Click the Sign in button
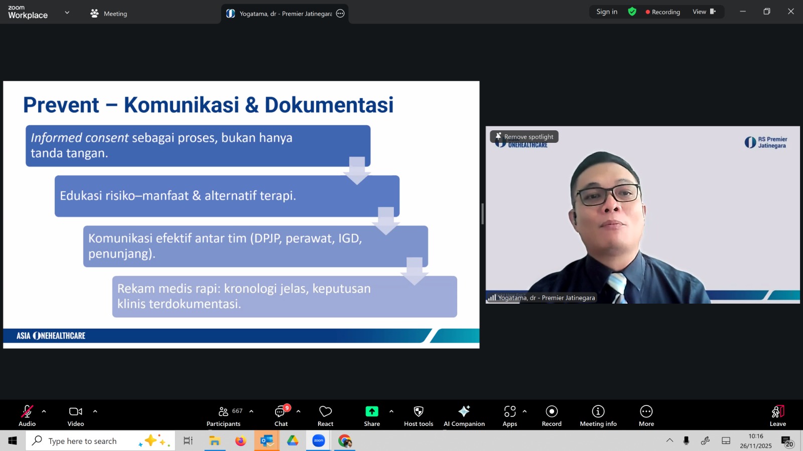This screenshot has height=451, width=803. point(607,12)
